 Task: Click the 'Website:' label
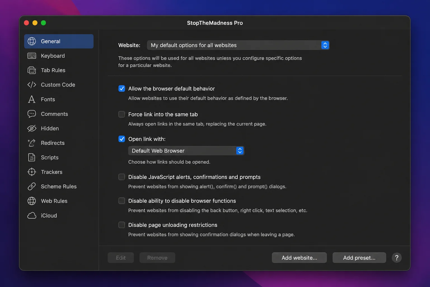129,45
